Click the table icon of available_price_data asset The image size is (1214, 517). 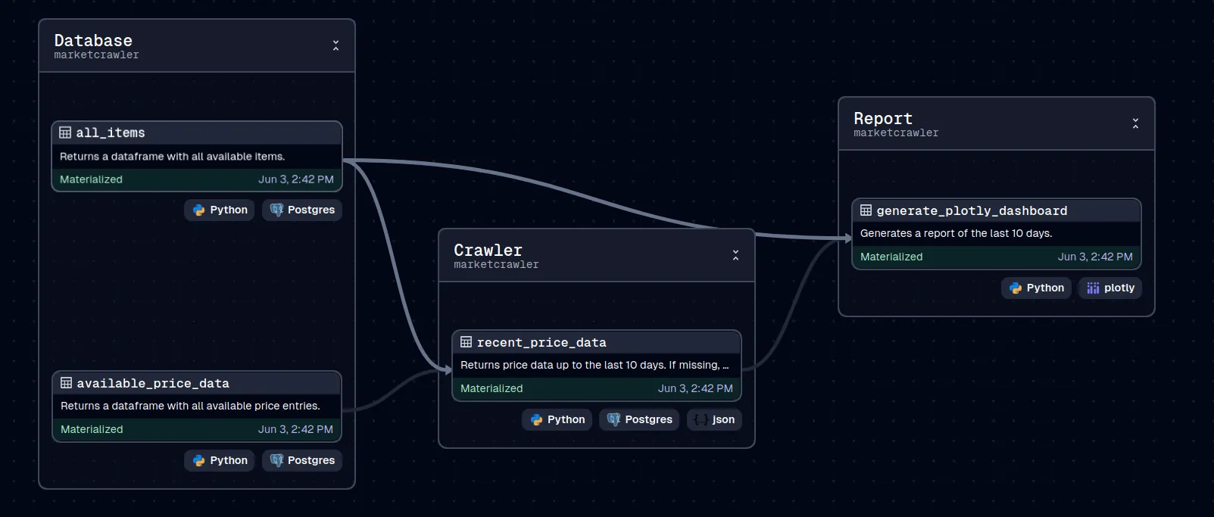(x=66, y=383)
